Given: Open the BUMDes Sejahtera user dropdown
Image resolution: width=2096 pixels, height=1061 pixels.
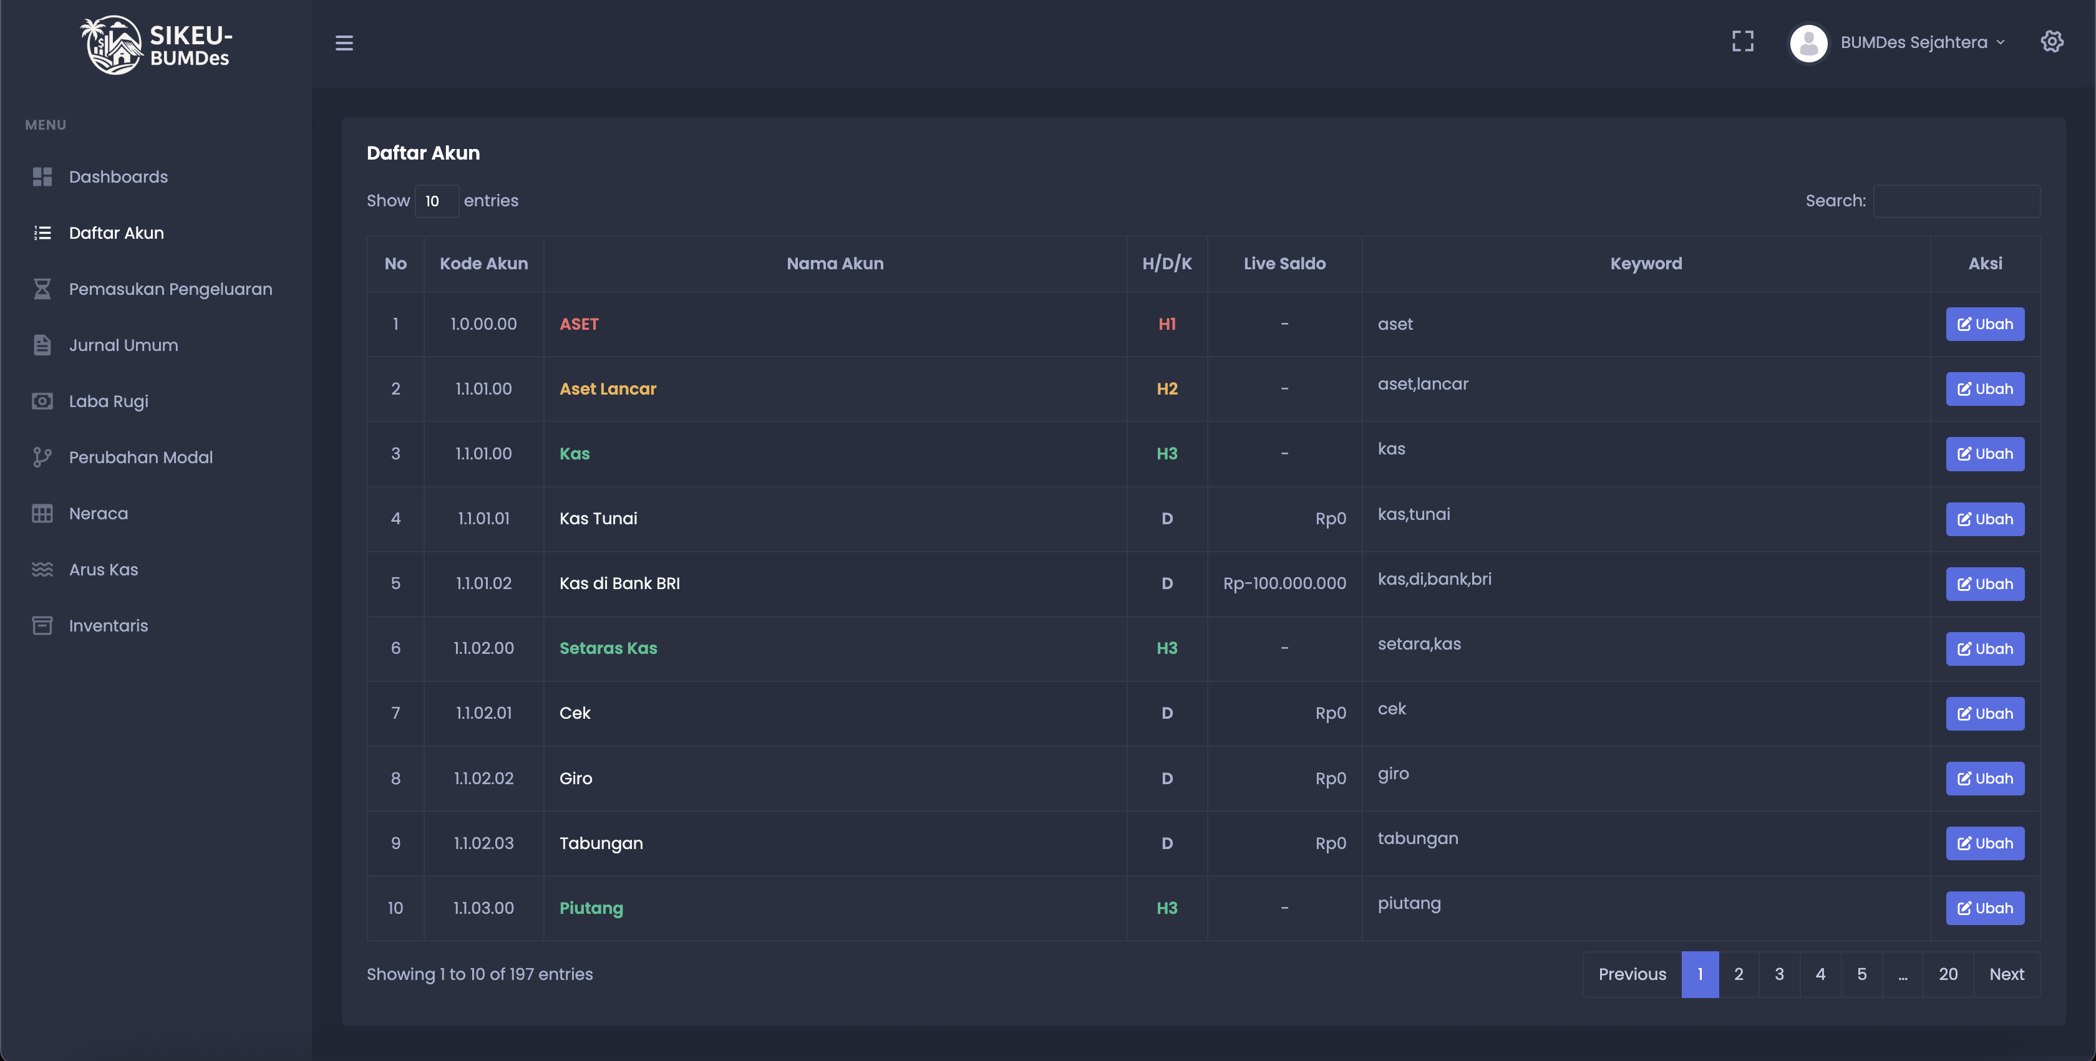Looking at the screenshot, I should pos(1913,42).
